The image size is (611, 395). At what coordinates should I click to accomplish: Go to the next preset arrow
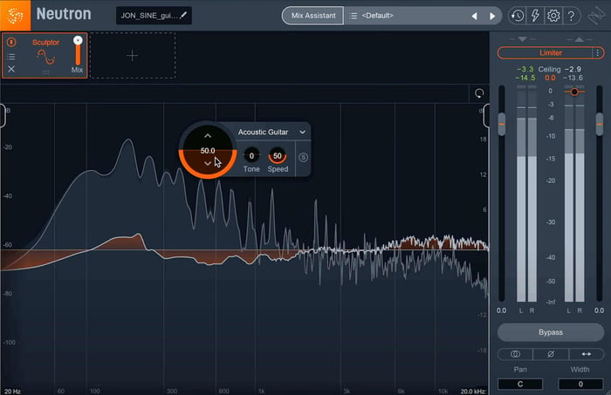click(x=492, y=16)
